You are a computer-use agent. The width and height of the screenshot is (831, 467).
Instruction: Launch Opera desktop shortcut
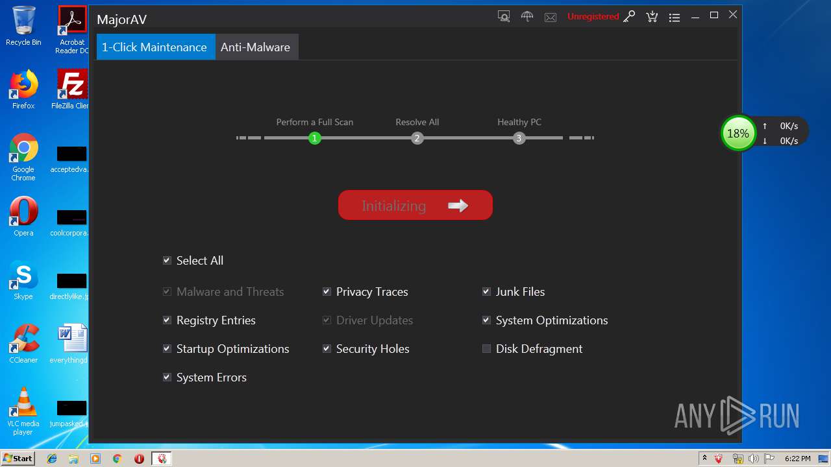click(23, 217)
